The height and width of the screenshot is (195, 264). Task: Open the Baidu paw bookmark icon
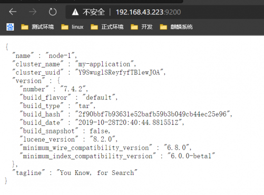[x=10, y=27]
